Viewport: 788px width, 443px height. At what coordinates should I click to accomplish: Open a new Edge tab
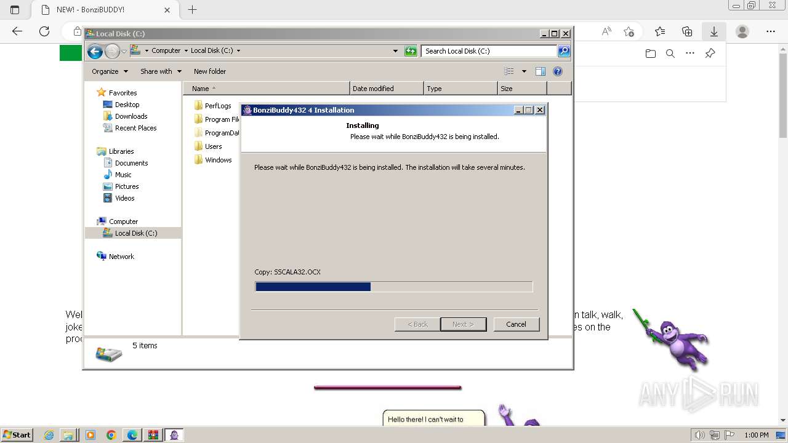click(192, 10)
